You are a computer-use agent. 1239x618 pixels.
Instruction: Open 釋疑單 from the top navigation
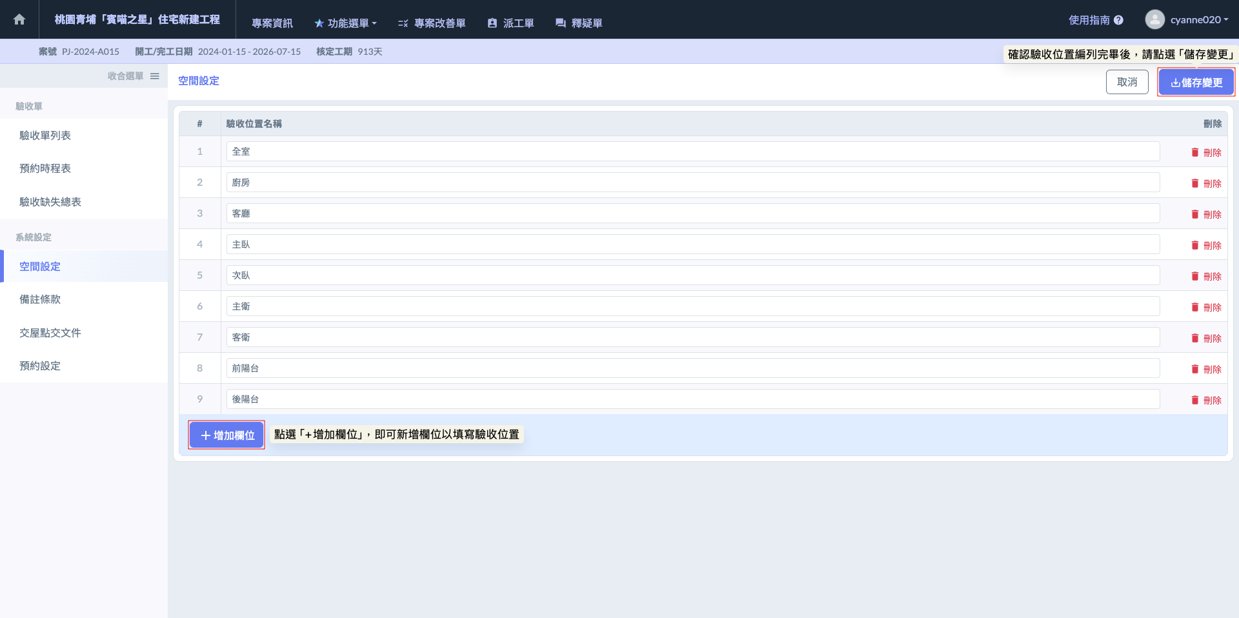(x=579, y=23)
